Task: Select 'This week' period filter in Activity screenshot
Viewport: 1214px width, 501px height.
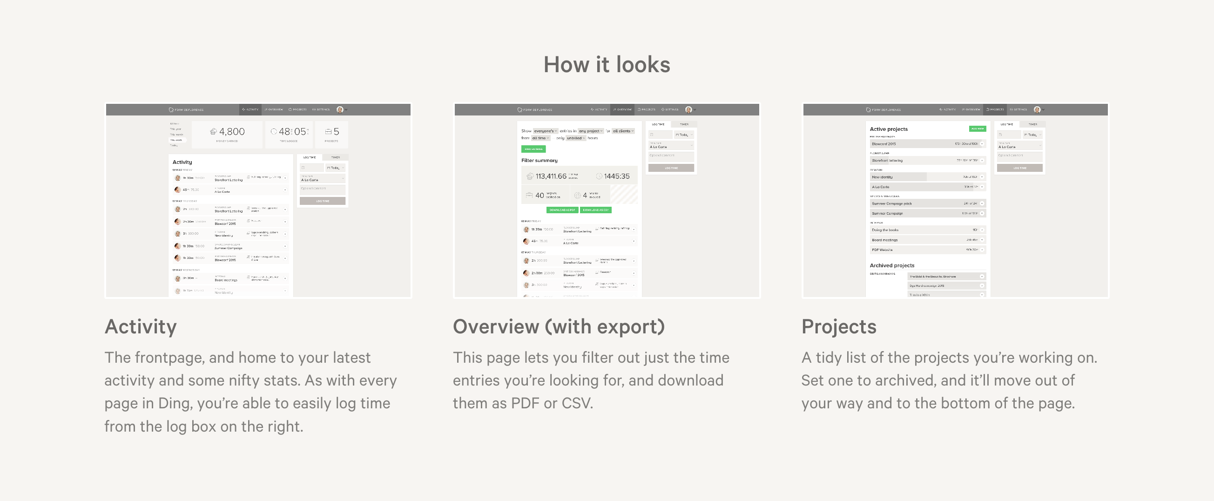Action: point(177,140)
